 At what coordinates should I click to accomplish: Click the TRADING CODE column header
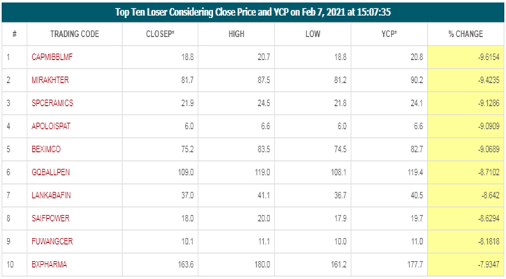tap(75, 35)
